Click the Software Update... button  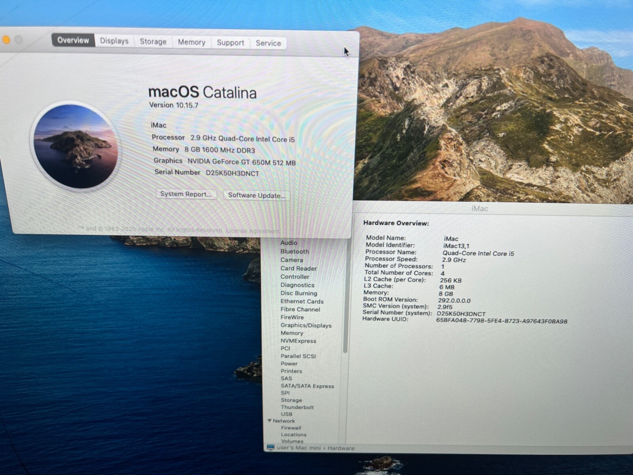(256, 195)
